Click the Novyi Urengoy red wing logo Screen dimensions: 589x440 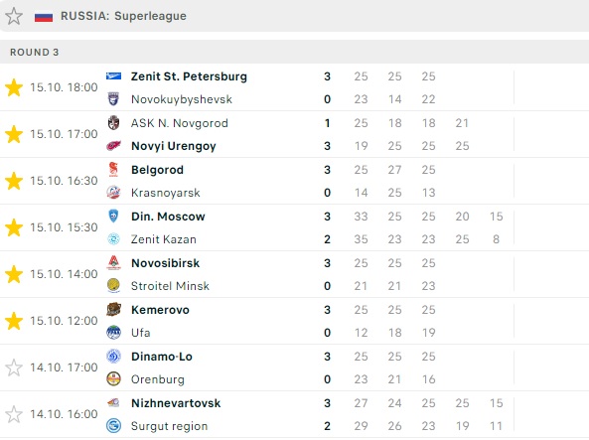click(x=113, y=146)
